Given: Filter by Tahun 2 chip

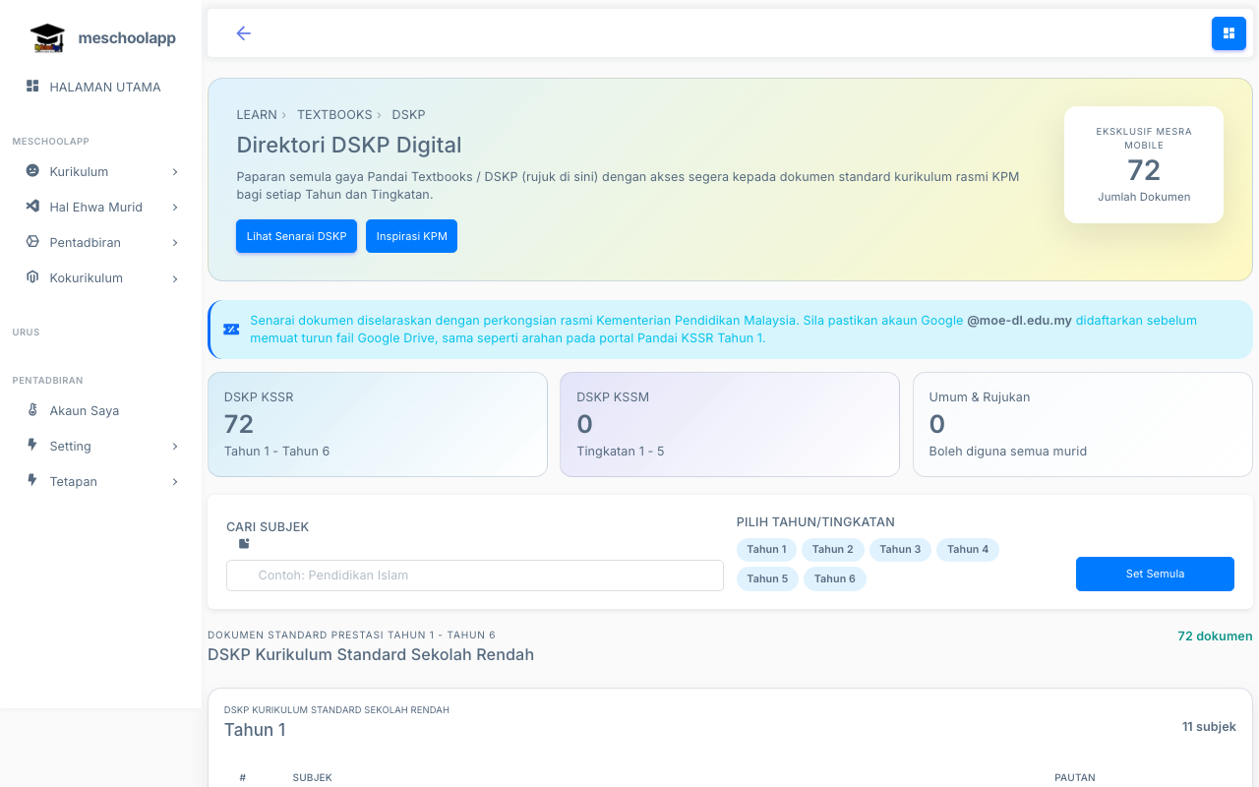Looking at the screenshot, I should (x=833, y=550).
